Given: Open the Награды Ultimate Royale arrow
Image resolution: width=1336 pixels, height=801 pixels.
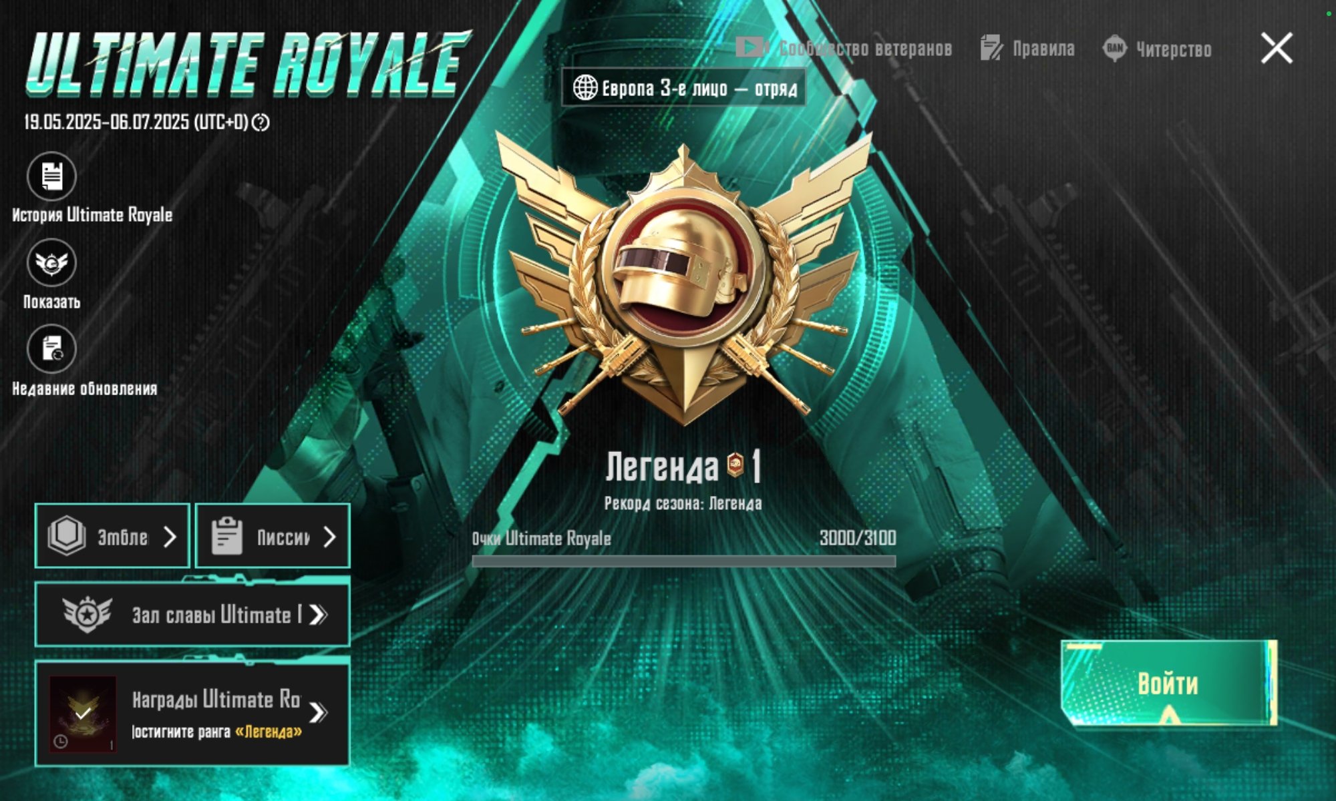Looking at the screenshot, I should [x=319, y=712].
